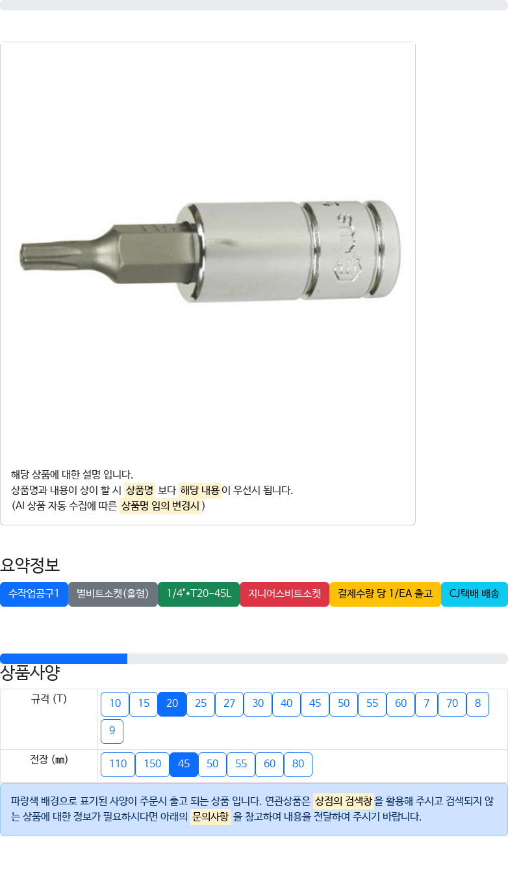The width and height of the screenshot is (508, 872).
Task: Select active 45 mm length button
Action: (x=184, y=764)
